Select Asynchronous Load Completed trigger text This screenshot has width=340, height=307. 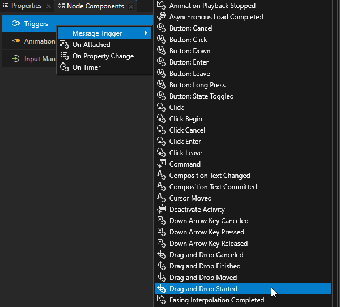216,16
